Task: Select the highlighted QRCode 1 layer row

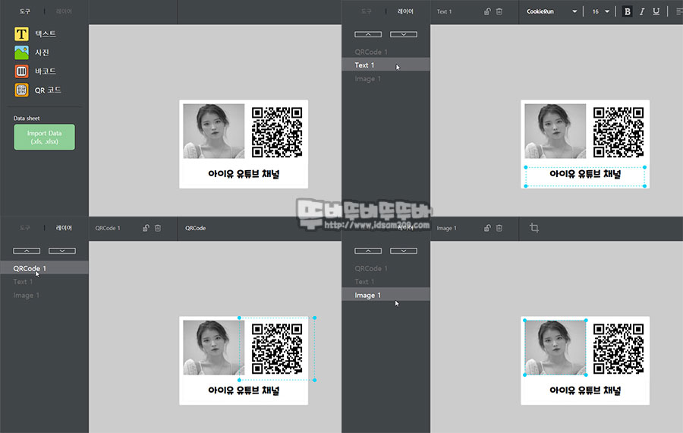Action: click(45, 268)
